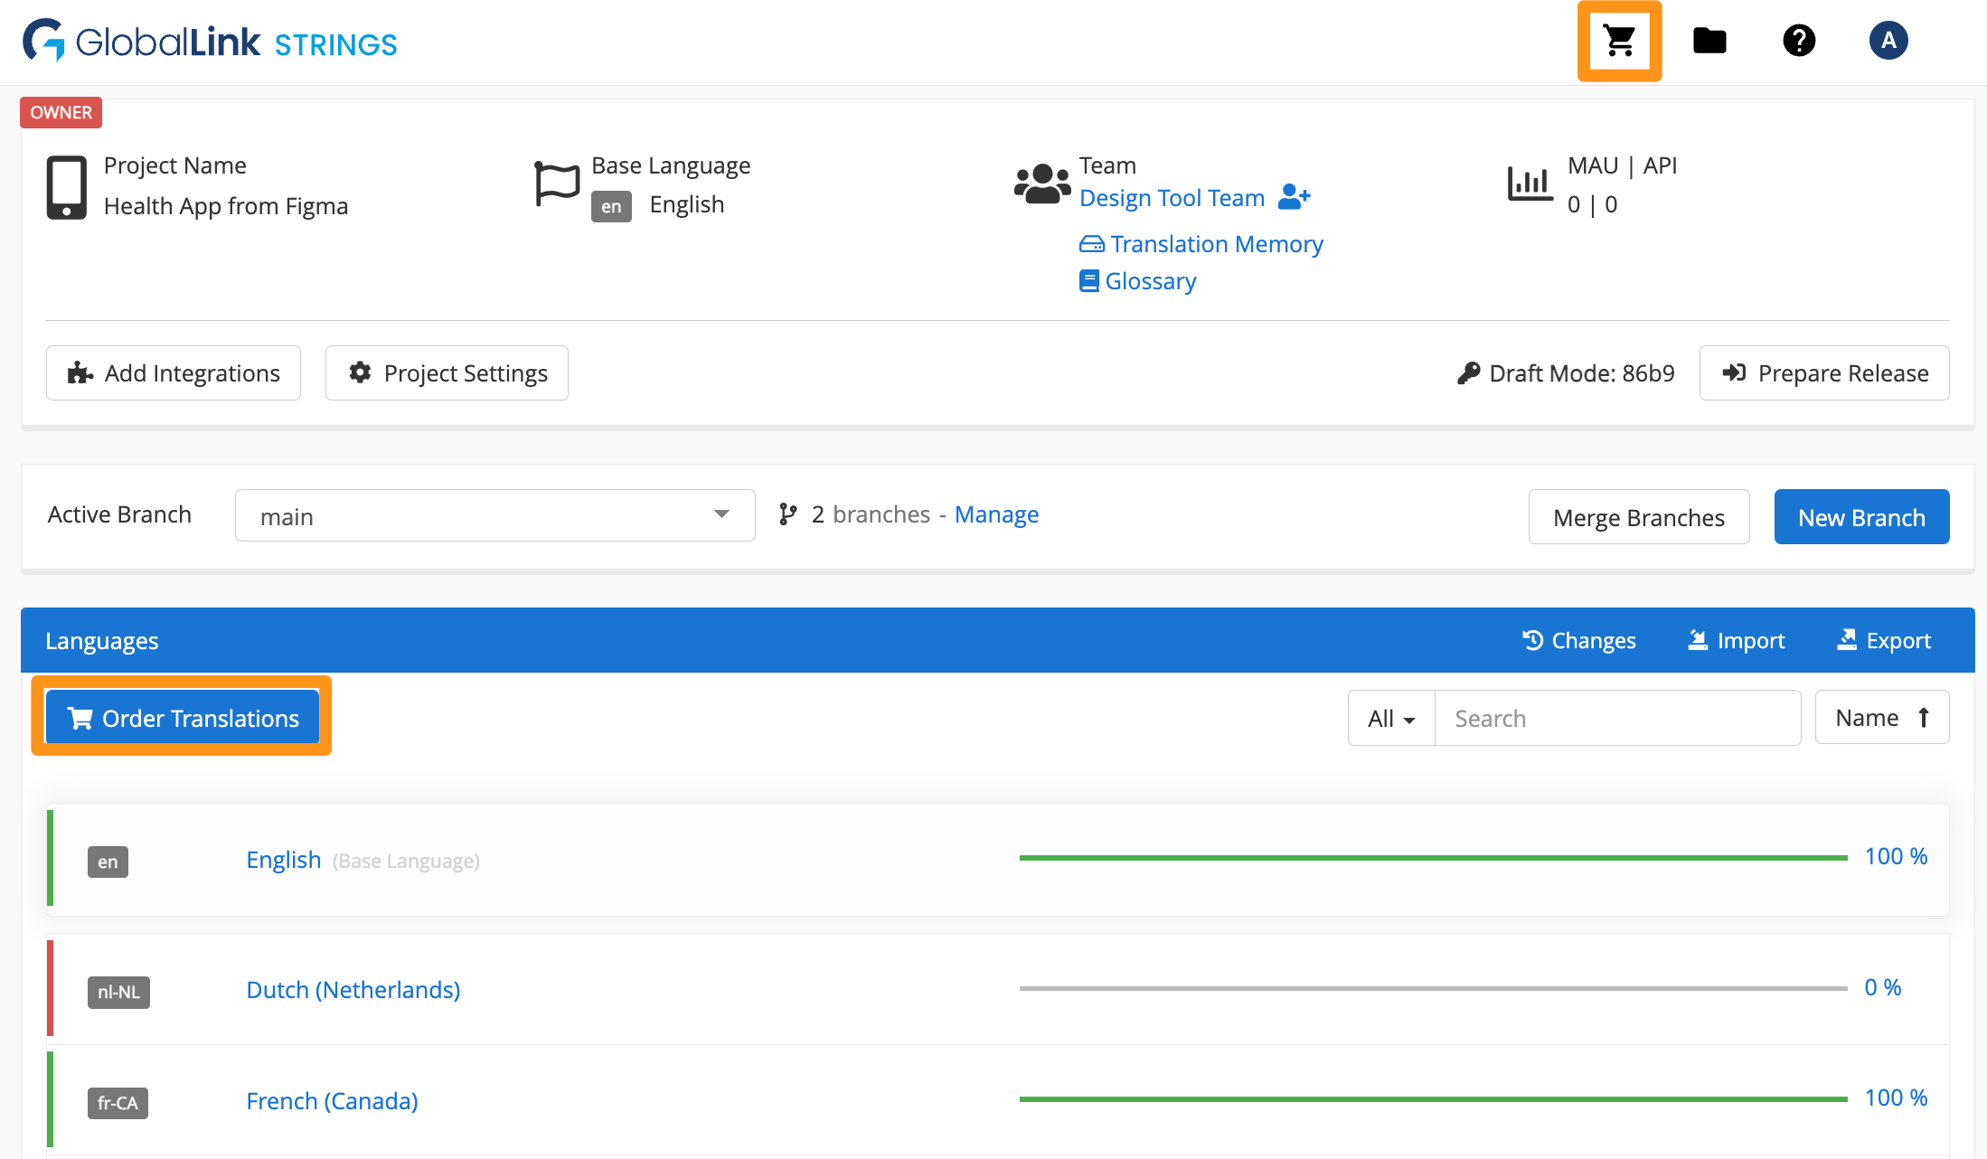Click the GlobalLink Strings logo
1987x1159 pixels.
click(210, 42)
